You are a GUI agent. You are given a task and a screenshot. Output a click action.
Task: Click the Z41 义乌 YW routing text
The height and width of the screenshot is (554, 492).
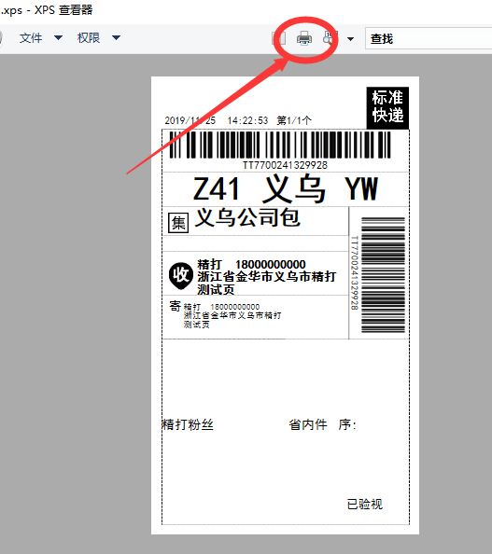tap(285, 189)
